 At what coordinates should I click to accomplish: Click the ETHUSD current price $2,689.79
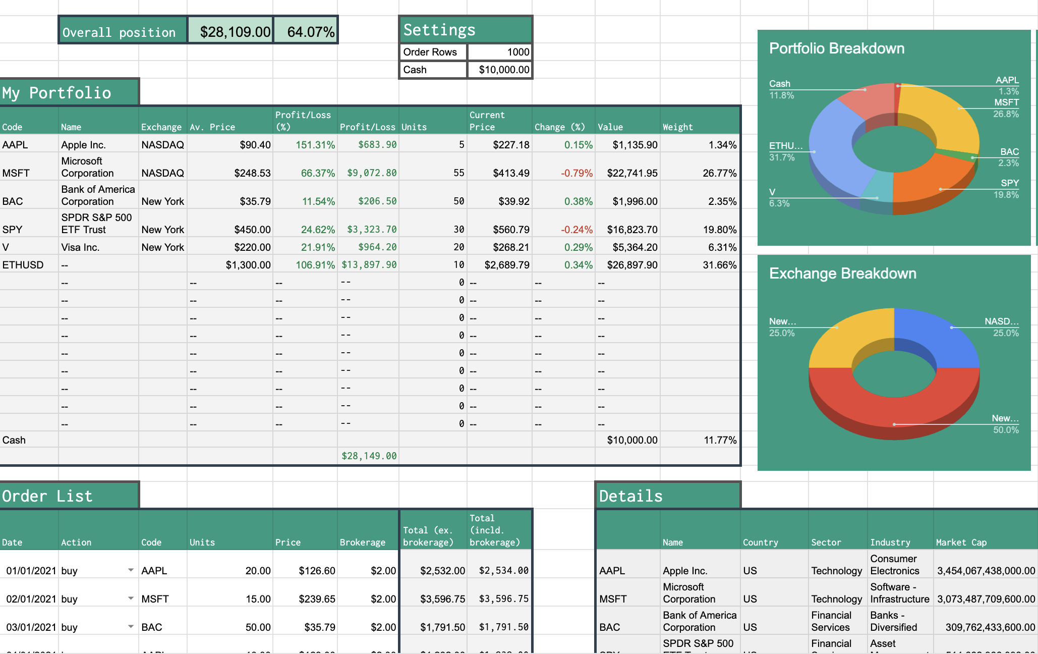(x=499, y=264)
